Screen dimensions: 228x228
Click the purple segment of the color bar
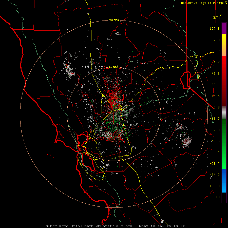224,28
